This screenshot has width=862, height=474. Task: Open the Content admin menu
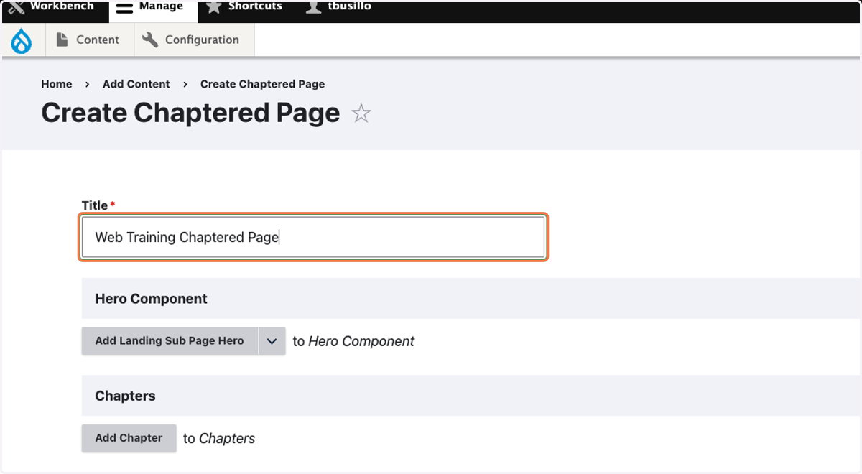click(x=89, y=40)
